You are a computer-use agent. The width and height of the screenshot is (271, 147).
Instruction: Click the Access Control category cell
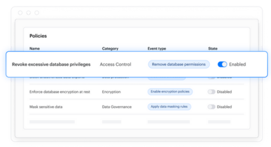115,65
